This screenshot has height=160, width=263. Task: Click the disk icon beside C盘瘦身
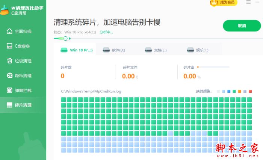[x=9, y=46]
